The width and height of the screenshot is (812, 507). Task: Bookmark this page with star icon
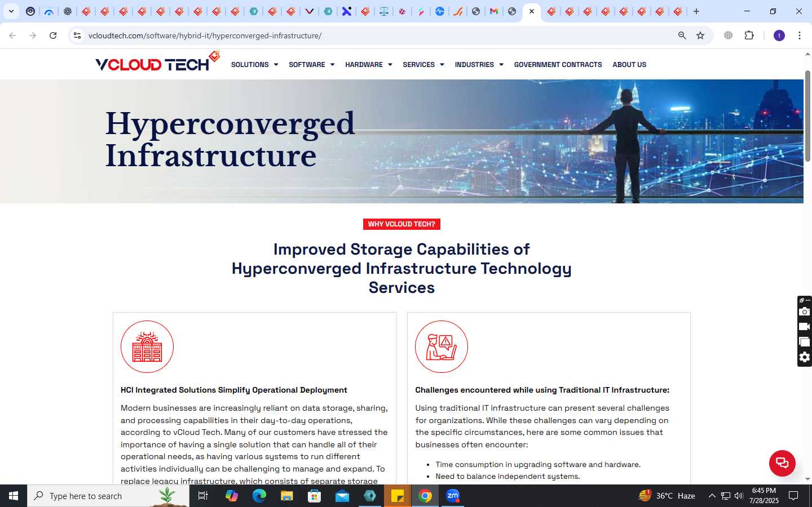pos(700,35)
